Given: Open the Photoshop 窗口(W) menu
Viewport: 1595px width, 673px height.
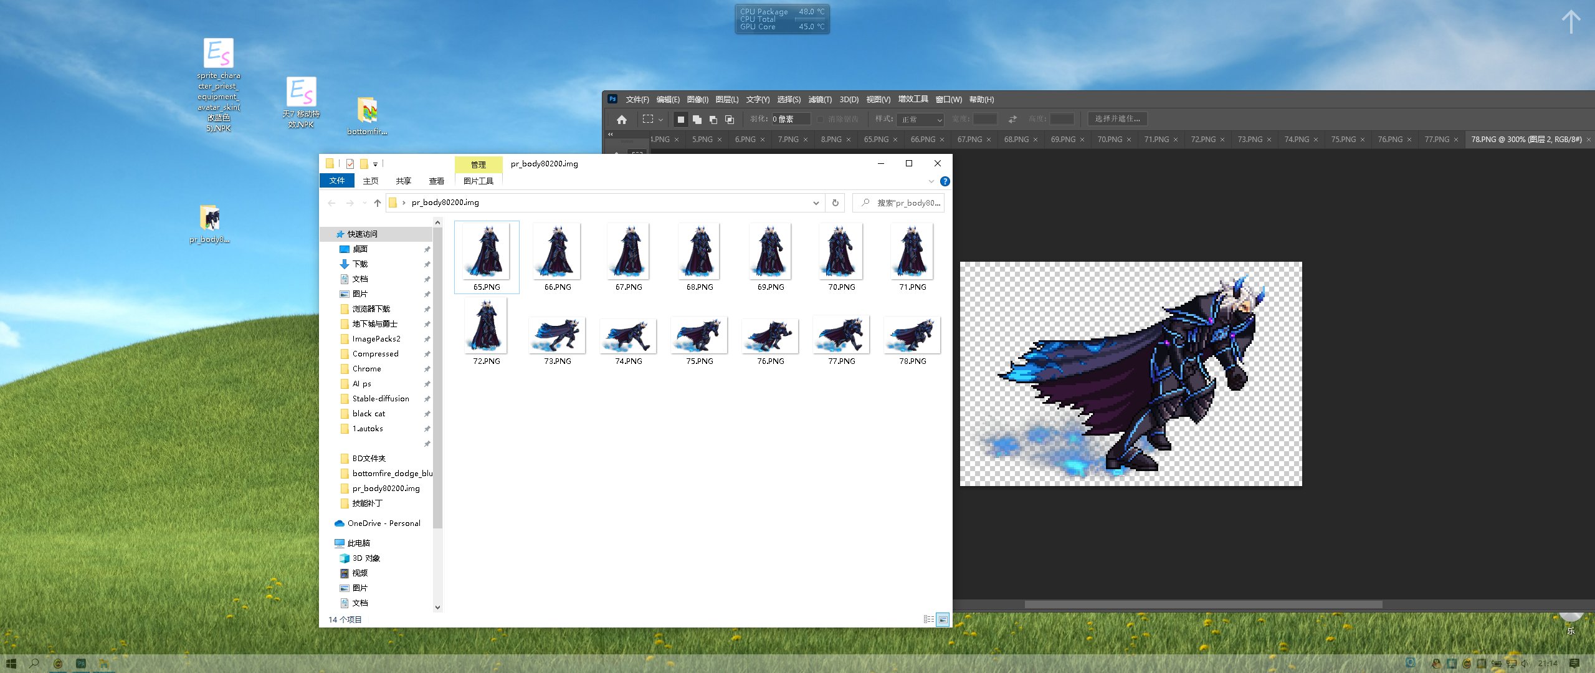Looking at the screenshot, I should click(948, 100).
